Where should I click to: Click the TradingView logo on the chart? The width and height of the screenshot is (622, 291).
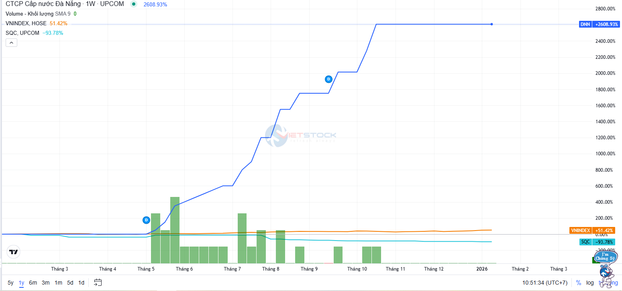tap(13, 252)
